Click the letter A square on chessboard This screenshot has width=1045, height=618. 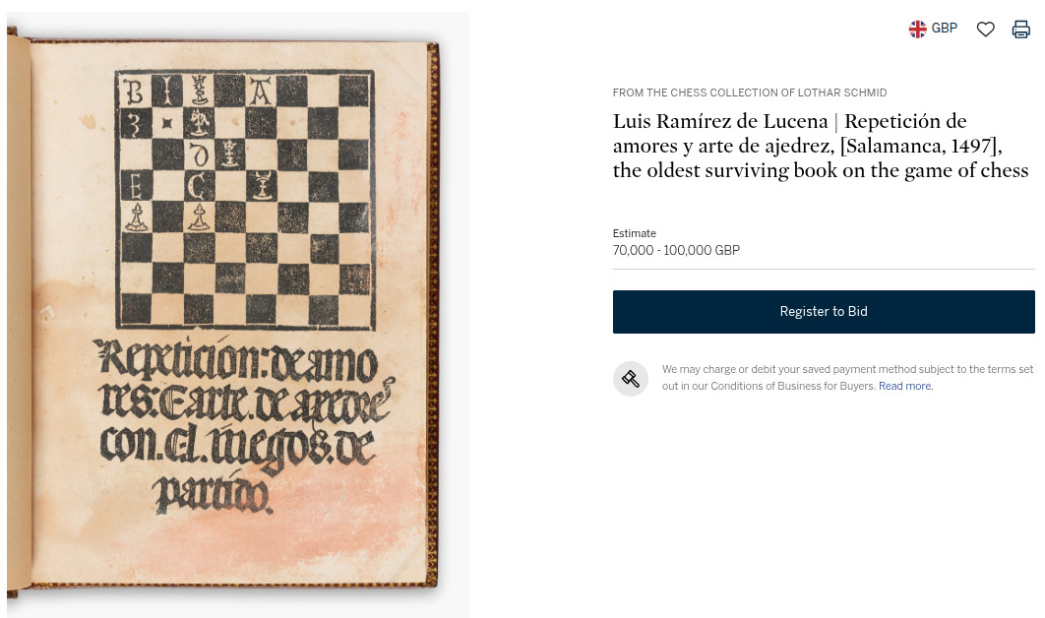[x=260, y=92]
